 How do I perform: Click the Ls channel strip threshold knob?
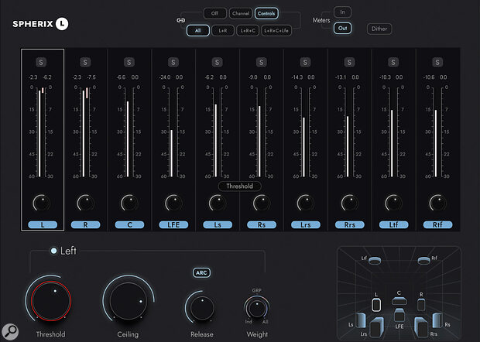[218, 203]
